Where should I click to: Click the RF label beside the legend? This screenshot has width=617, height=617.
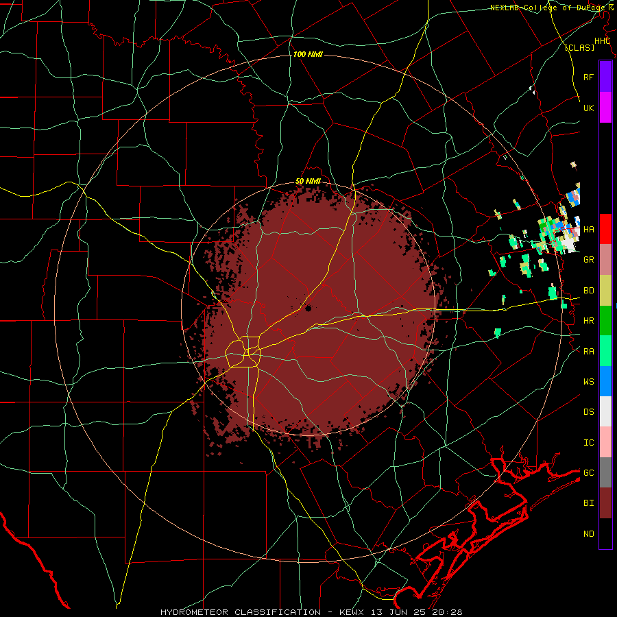pyautogui.click(x=588, y=77)
